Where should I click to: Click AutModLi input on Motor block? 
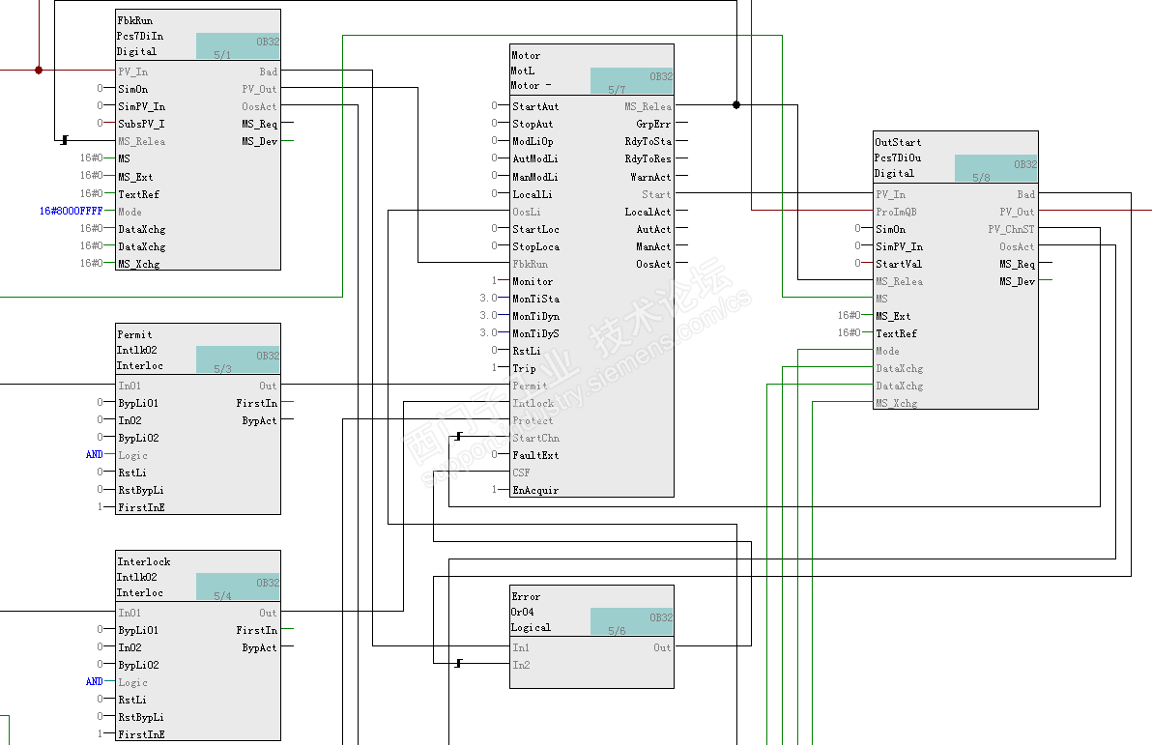click(534, 158)
